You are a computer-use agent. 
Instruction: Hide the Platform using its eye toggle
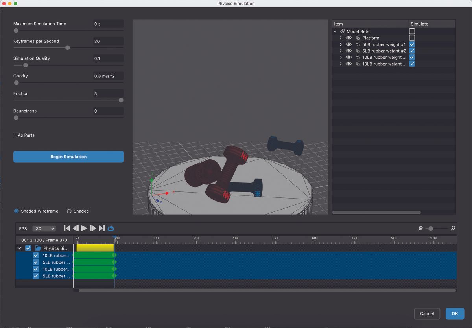[348, 38]
